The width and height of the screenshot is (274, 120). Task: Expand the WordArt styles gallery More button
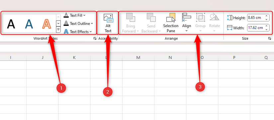(x=58, y=29)
